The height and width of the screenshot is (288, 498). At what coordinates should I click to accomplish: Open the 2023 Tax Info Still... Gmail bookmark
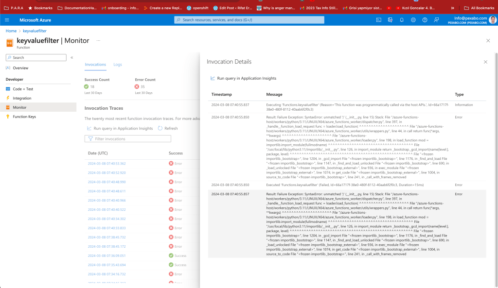coord(319,8)
